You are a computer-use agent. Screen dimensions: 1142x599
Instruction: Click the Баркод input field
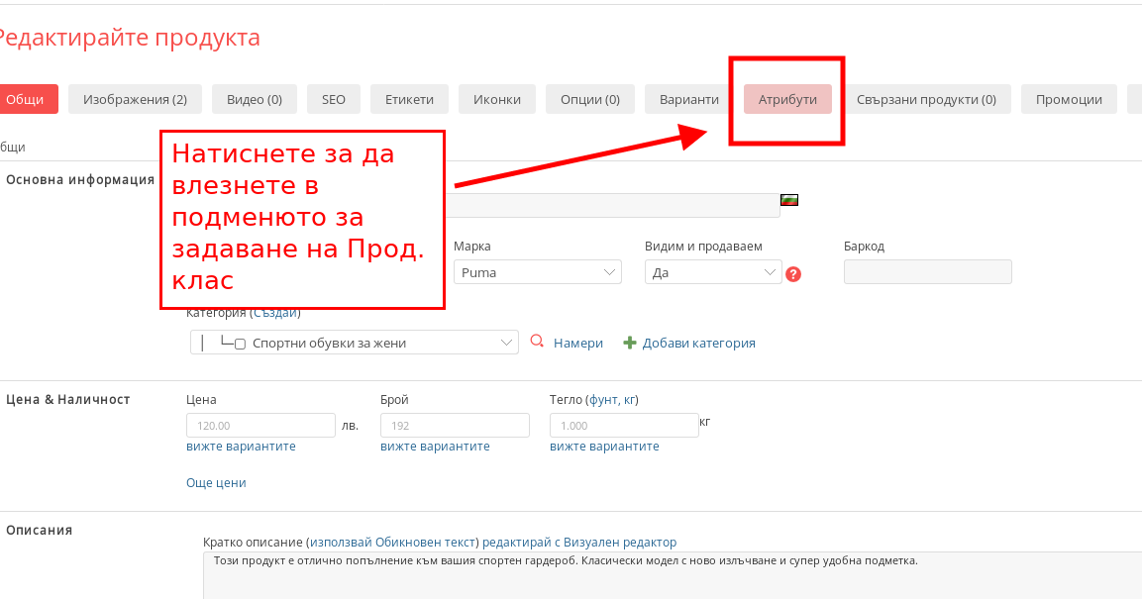point(927,272)
